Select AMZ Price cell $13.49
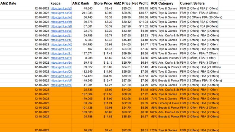 pyautogui.click(x=122, y=31)
